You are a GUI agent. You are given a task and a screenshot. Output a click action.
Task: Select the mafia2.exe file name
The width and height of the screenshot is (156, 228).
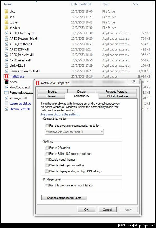tap(17, 76)
